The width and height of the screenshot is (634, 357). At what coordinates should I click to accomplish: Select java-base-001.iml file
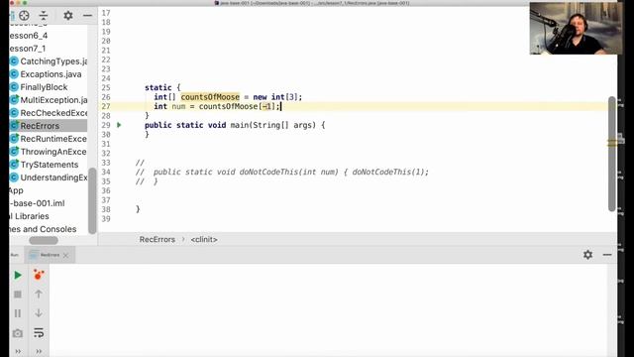(x=38, y=203)
